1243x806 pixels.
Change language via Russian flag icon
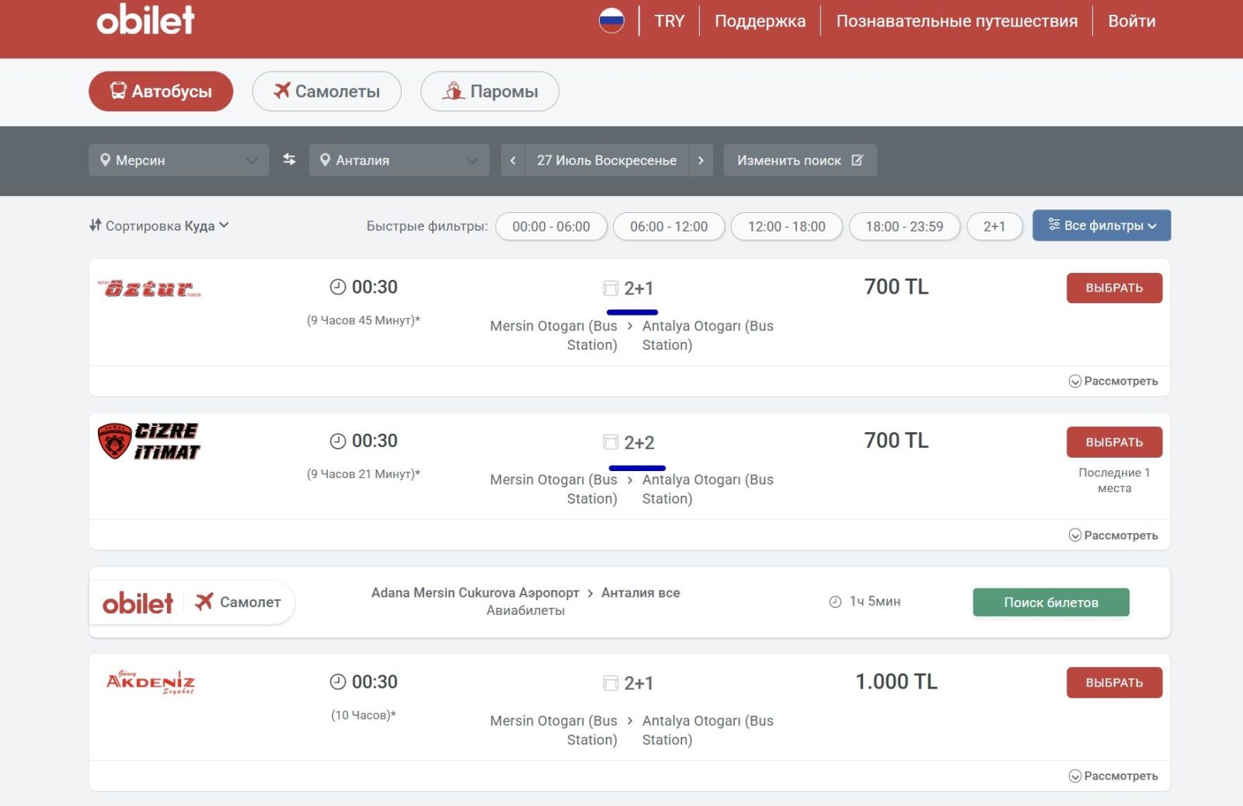point(611,20)
